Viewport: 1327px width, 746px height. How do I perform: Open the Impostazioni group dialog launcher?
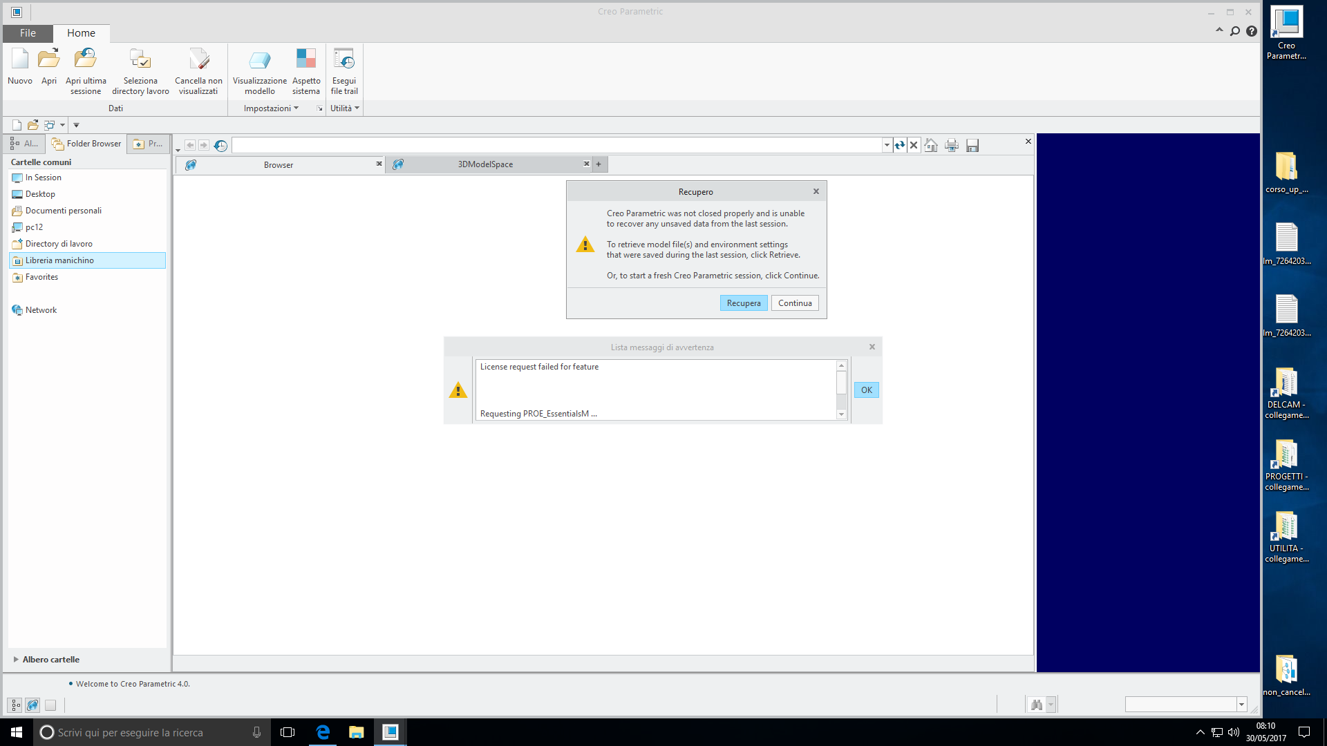point(319,108)
